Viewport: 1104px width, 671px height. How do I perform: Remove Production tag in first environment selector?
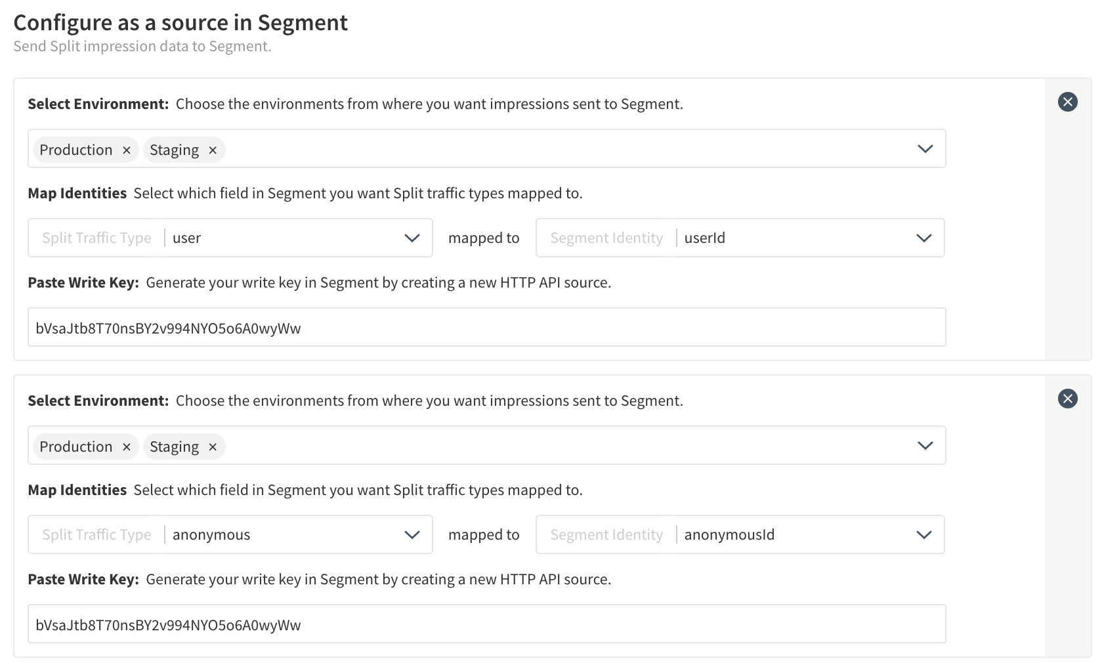[127, 150]
